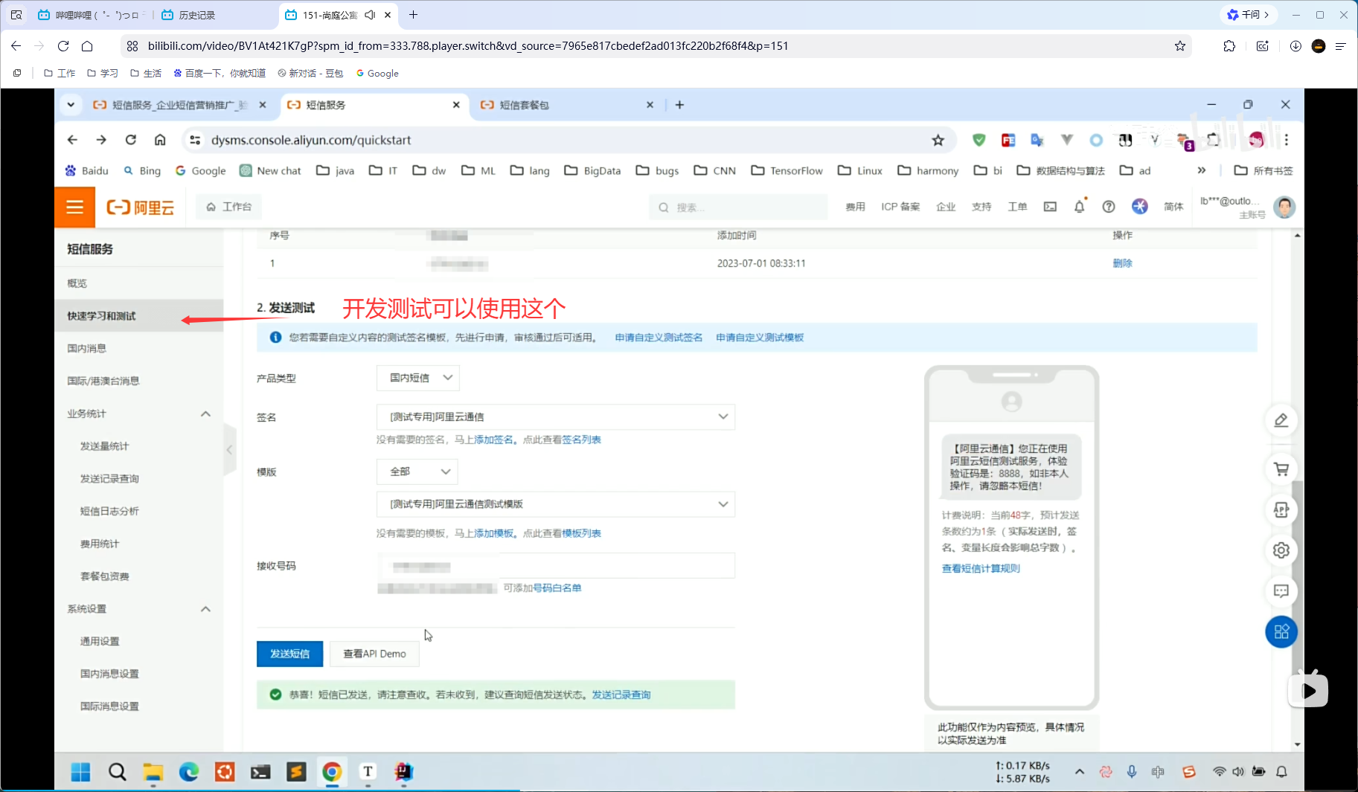The image size is (1358, 792).
Task: Open 发送记录查询 in the sidebar
Action: point(110,478)
